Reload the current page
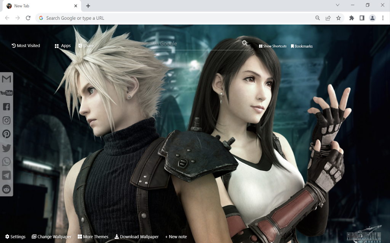Viewport: 390px width, 243px height. pos(28,18)
